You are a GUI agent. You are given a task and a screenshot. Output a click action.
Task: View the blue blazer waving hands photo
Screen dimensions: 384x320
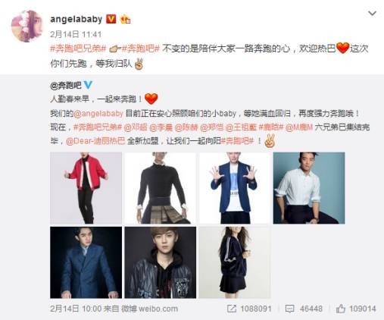tap(235, 188)
